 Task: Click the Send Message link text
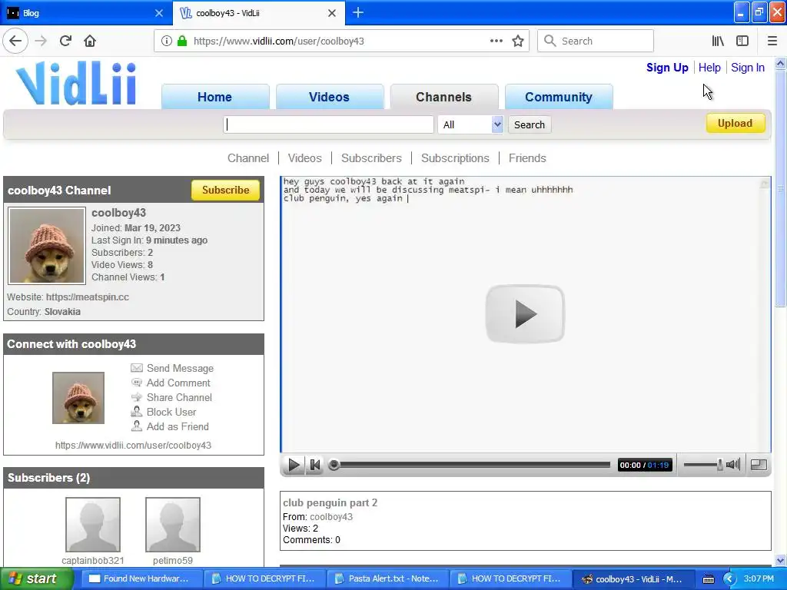180,368
